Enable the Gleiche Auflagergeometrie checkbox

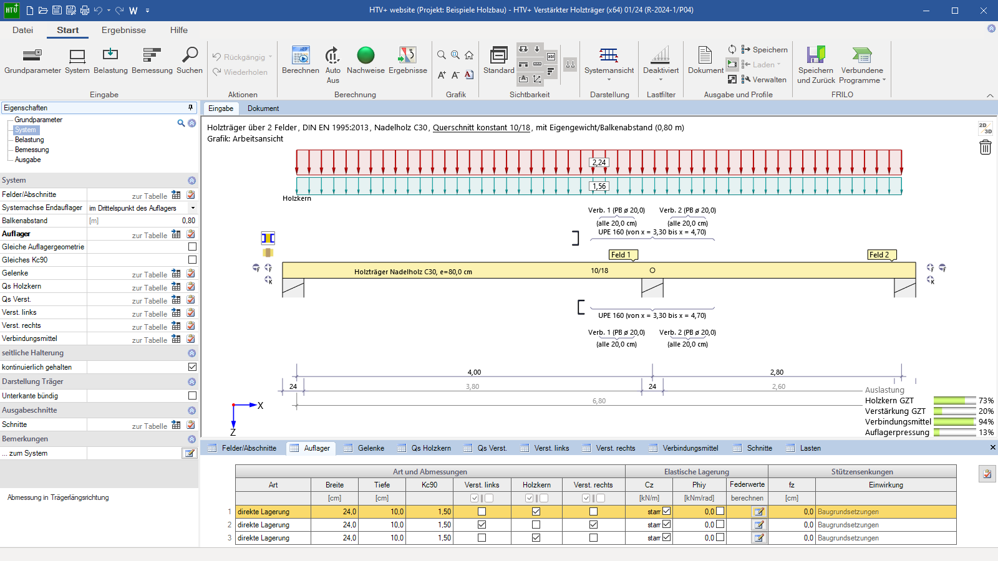point(192,247)
